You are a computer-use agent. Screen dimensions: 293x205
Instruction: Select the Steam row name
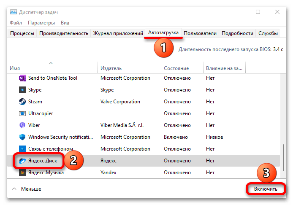click(x=35, y=102)
